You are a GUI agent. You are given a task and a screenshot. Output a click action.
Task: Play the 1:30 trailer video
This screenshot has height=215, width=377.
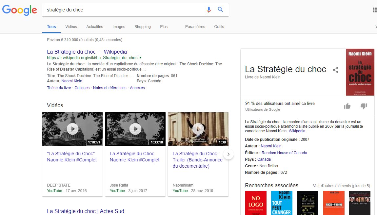click(198, 129)
